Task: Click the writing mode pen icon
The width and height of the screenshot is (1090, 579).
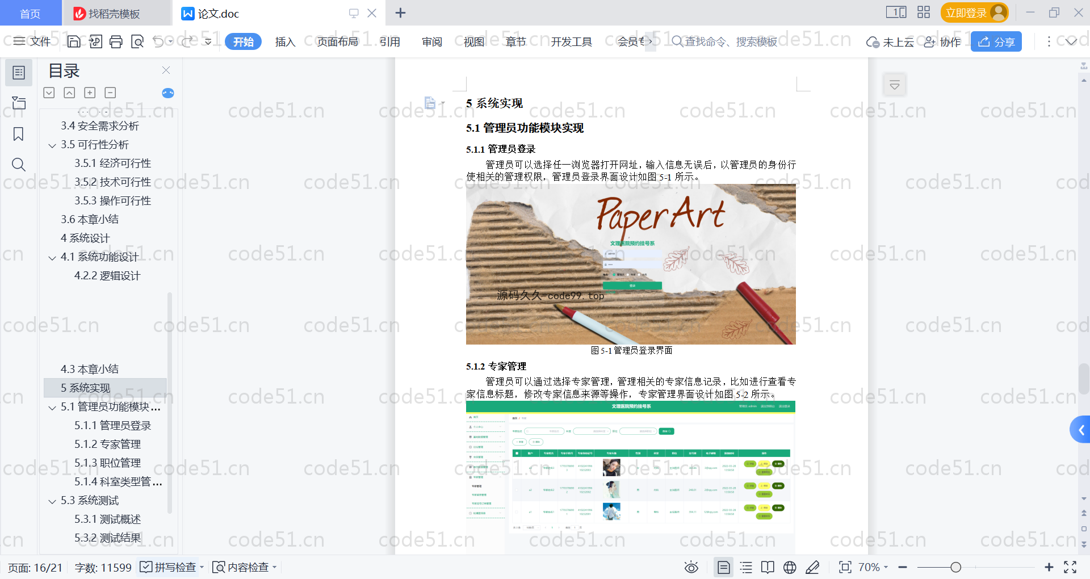Action: (x=812, y=567)
